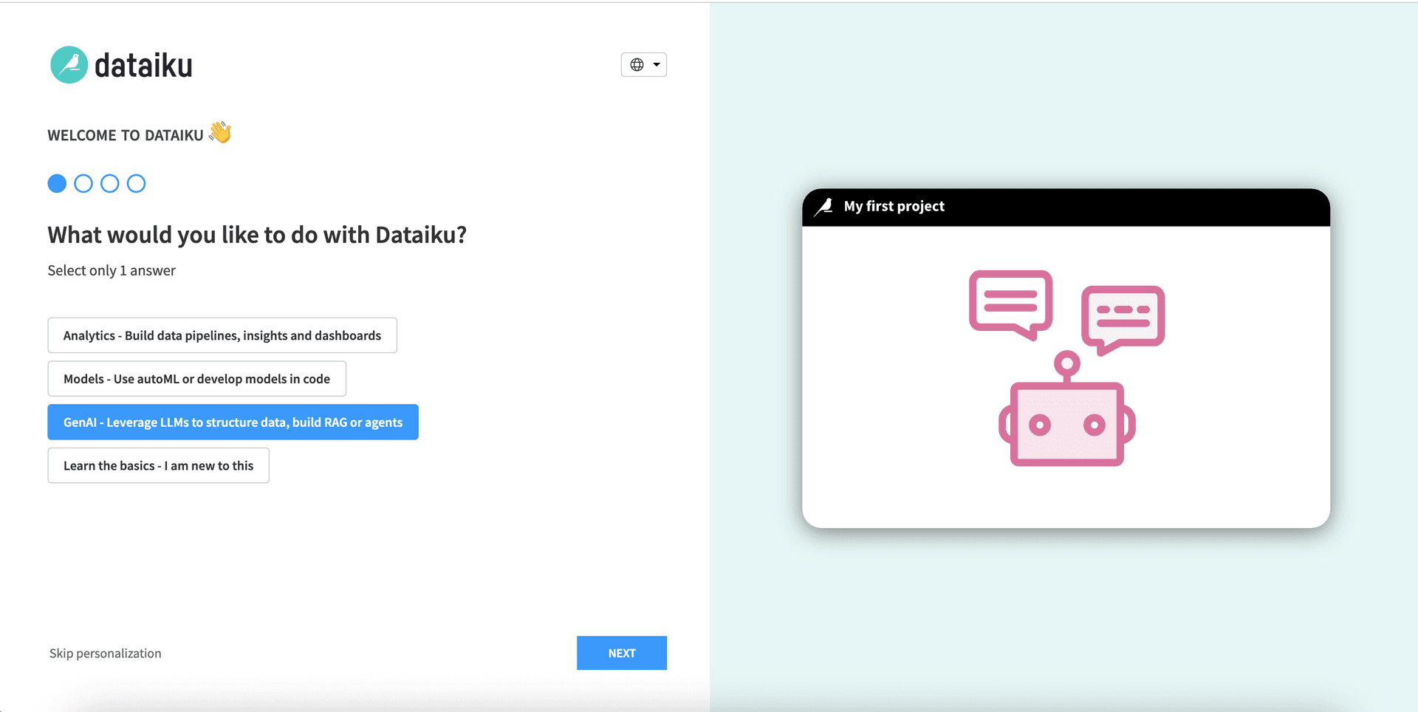
Task: Click the waving hand emoji
Action: point(220,132)
